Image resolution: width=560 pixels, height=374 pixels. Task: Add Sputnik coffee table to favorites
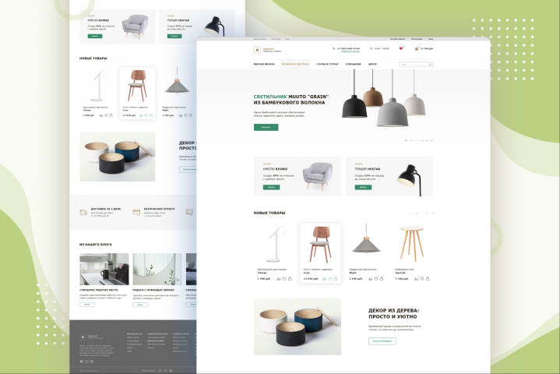pos(422,279)
